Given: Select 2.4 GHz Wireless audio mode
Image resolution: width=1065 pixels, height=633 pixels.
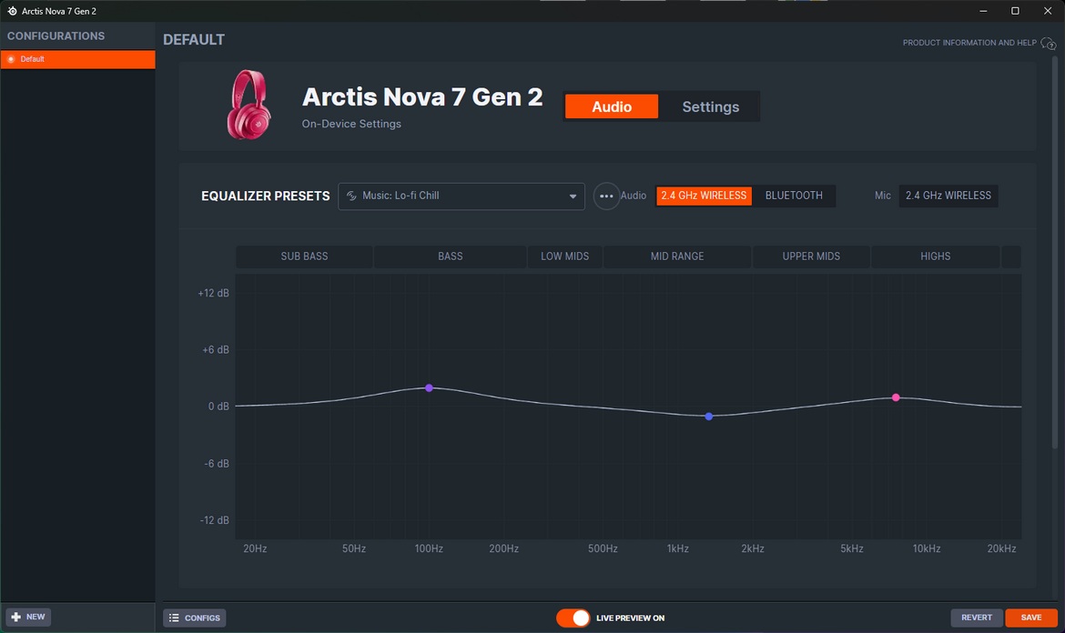Looking at the screenshot, I should [x=704, y=196].
